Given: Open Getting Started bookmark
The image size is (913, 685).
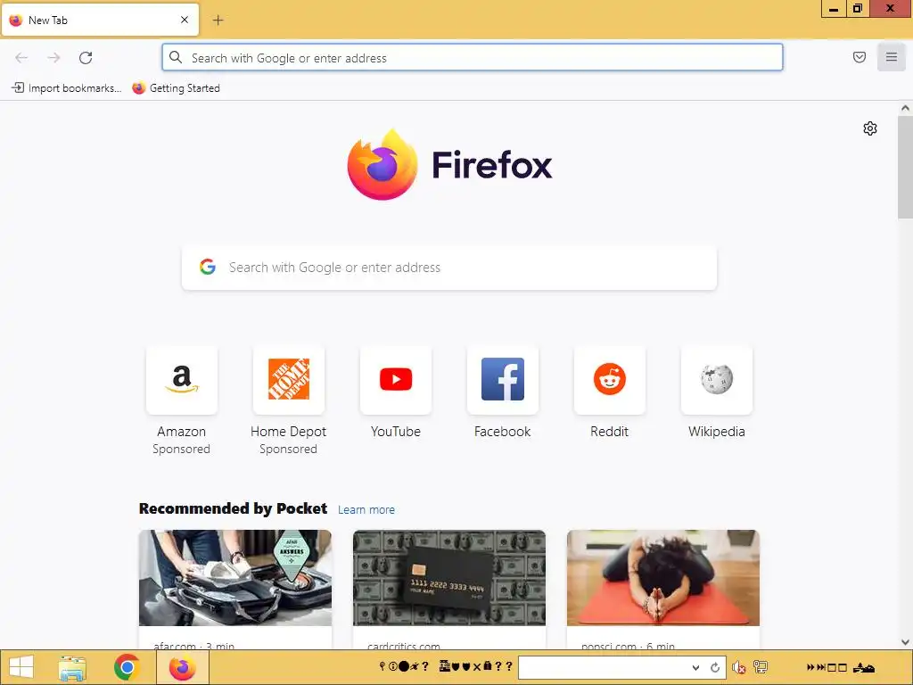Looking at the screenshot, I should point(176,88).
